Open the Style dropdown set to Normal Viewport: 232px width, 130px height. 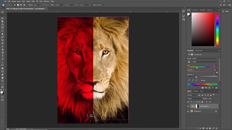59,5
